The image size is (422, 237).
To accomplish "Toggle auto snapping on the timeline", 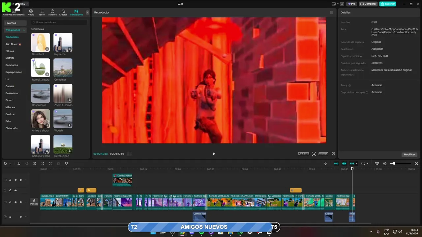I will (x=344, y=164).
